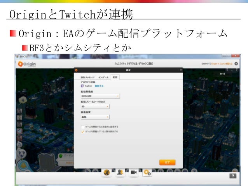Close the Origin in-game overlay with round X

(x=236, y=64)
